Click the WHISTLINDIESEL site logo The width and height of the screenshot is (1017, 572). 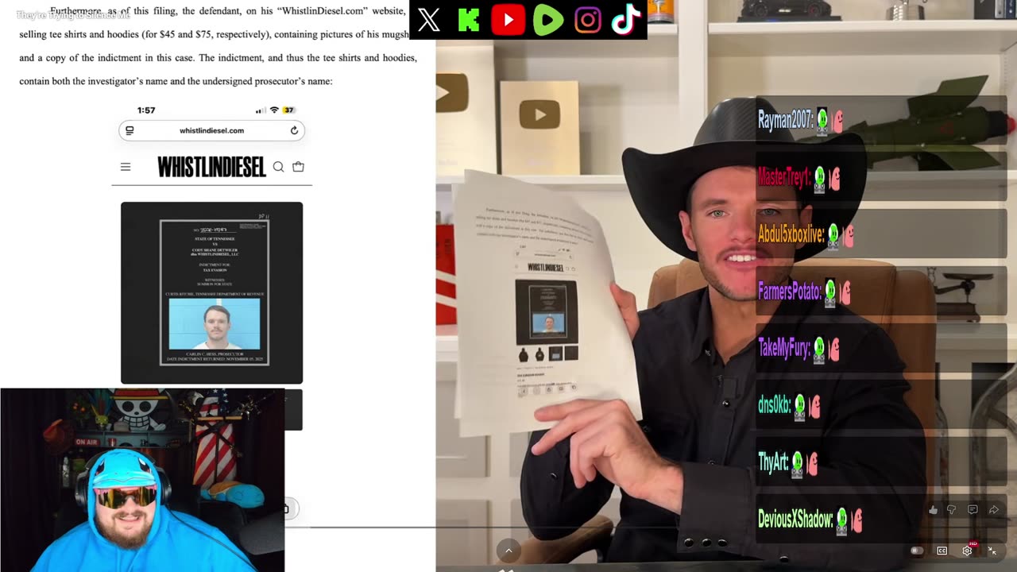coord(211,167)
